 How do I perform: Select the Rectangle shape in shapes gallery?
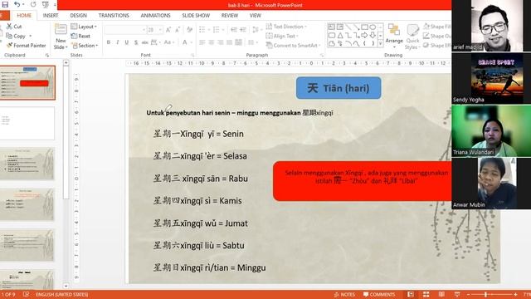tap(364, 27)
